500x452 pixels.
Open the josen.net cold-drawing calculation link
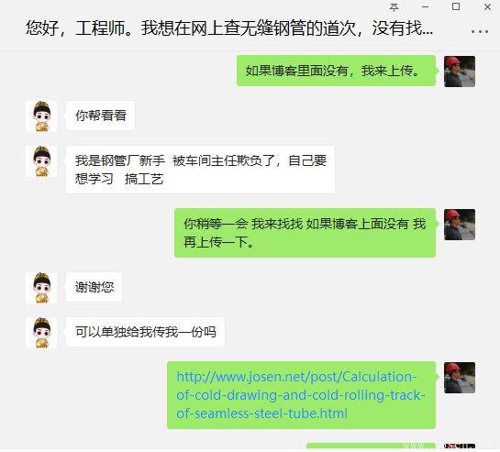(301, 395)
